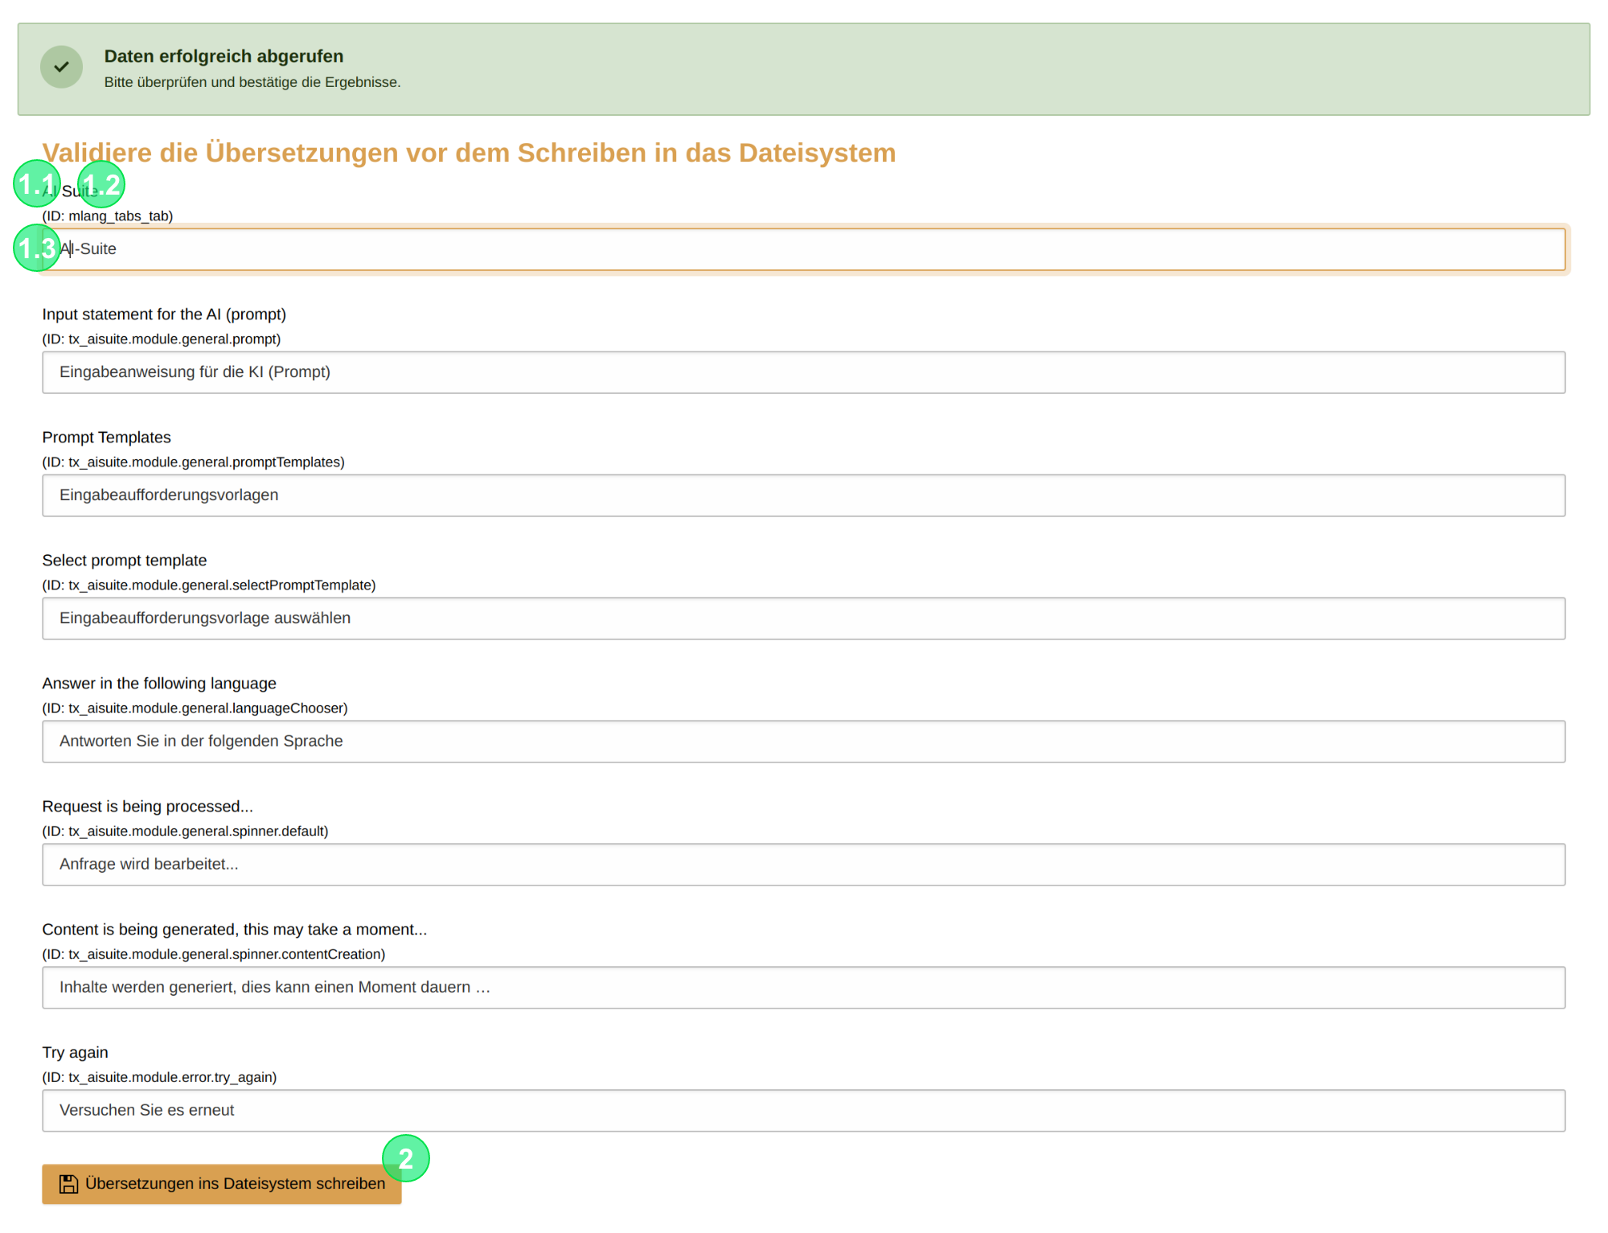
Task: Focus the AI-Suite translation input field
Action: pyautogui.click(x=804, y=249)
